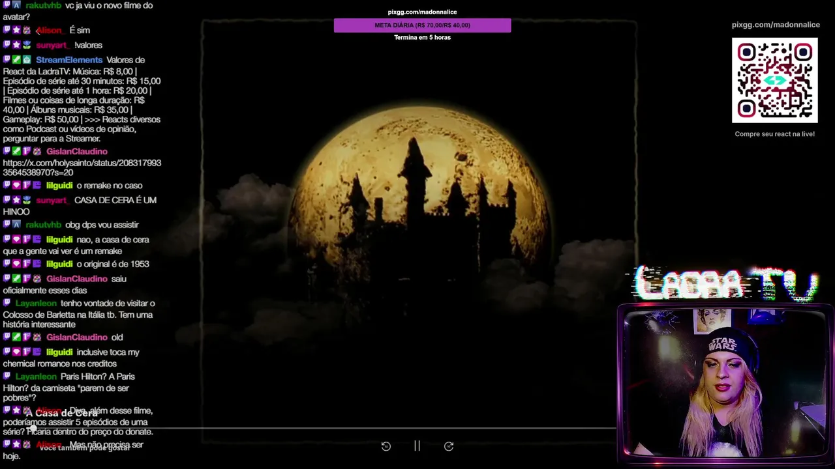Image resolution: width=835 pixels, height=469 pixels.
Task: Rewind the video 10 seconds
Action: tap(386, 446)
